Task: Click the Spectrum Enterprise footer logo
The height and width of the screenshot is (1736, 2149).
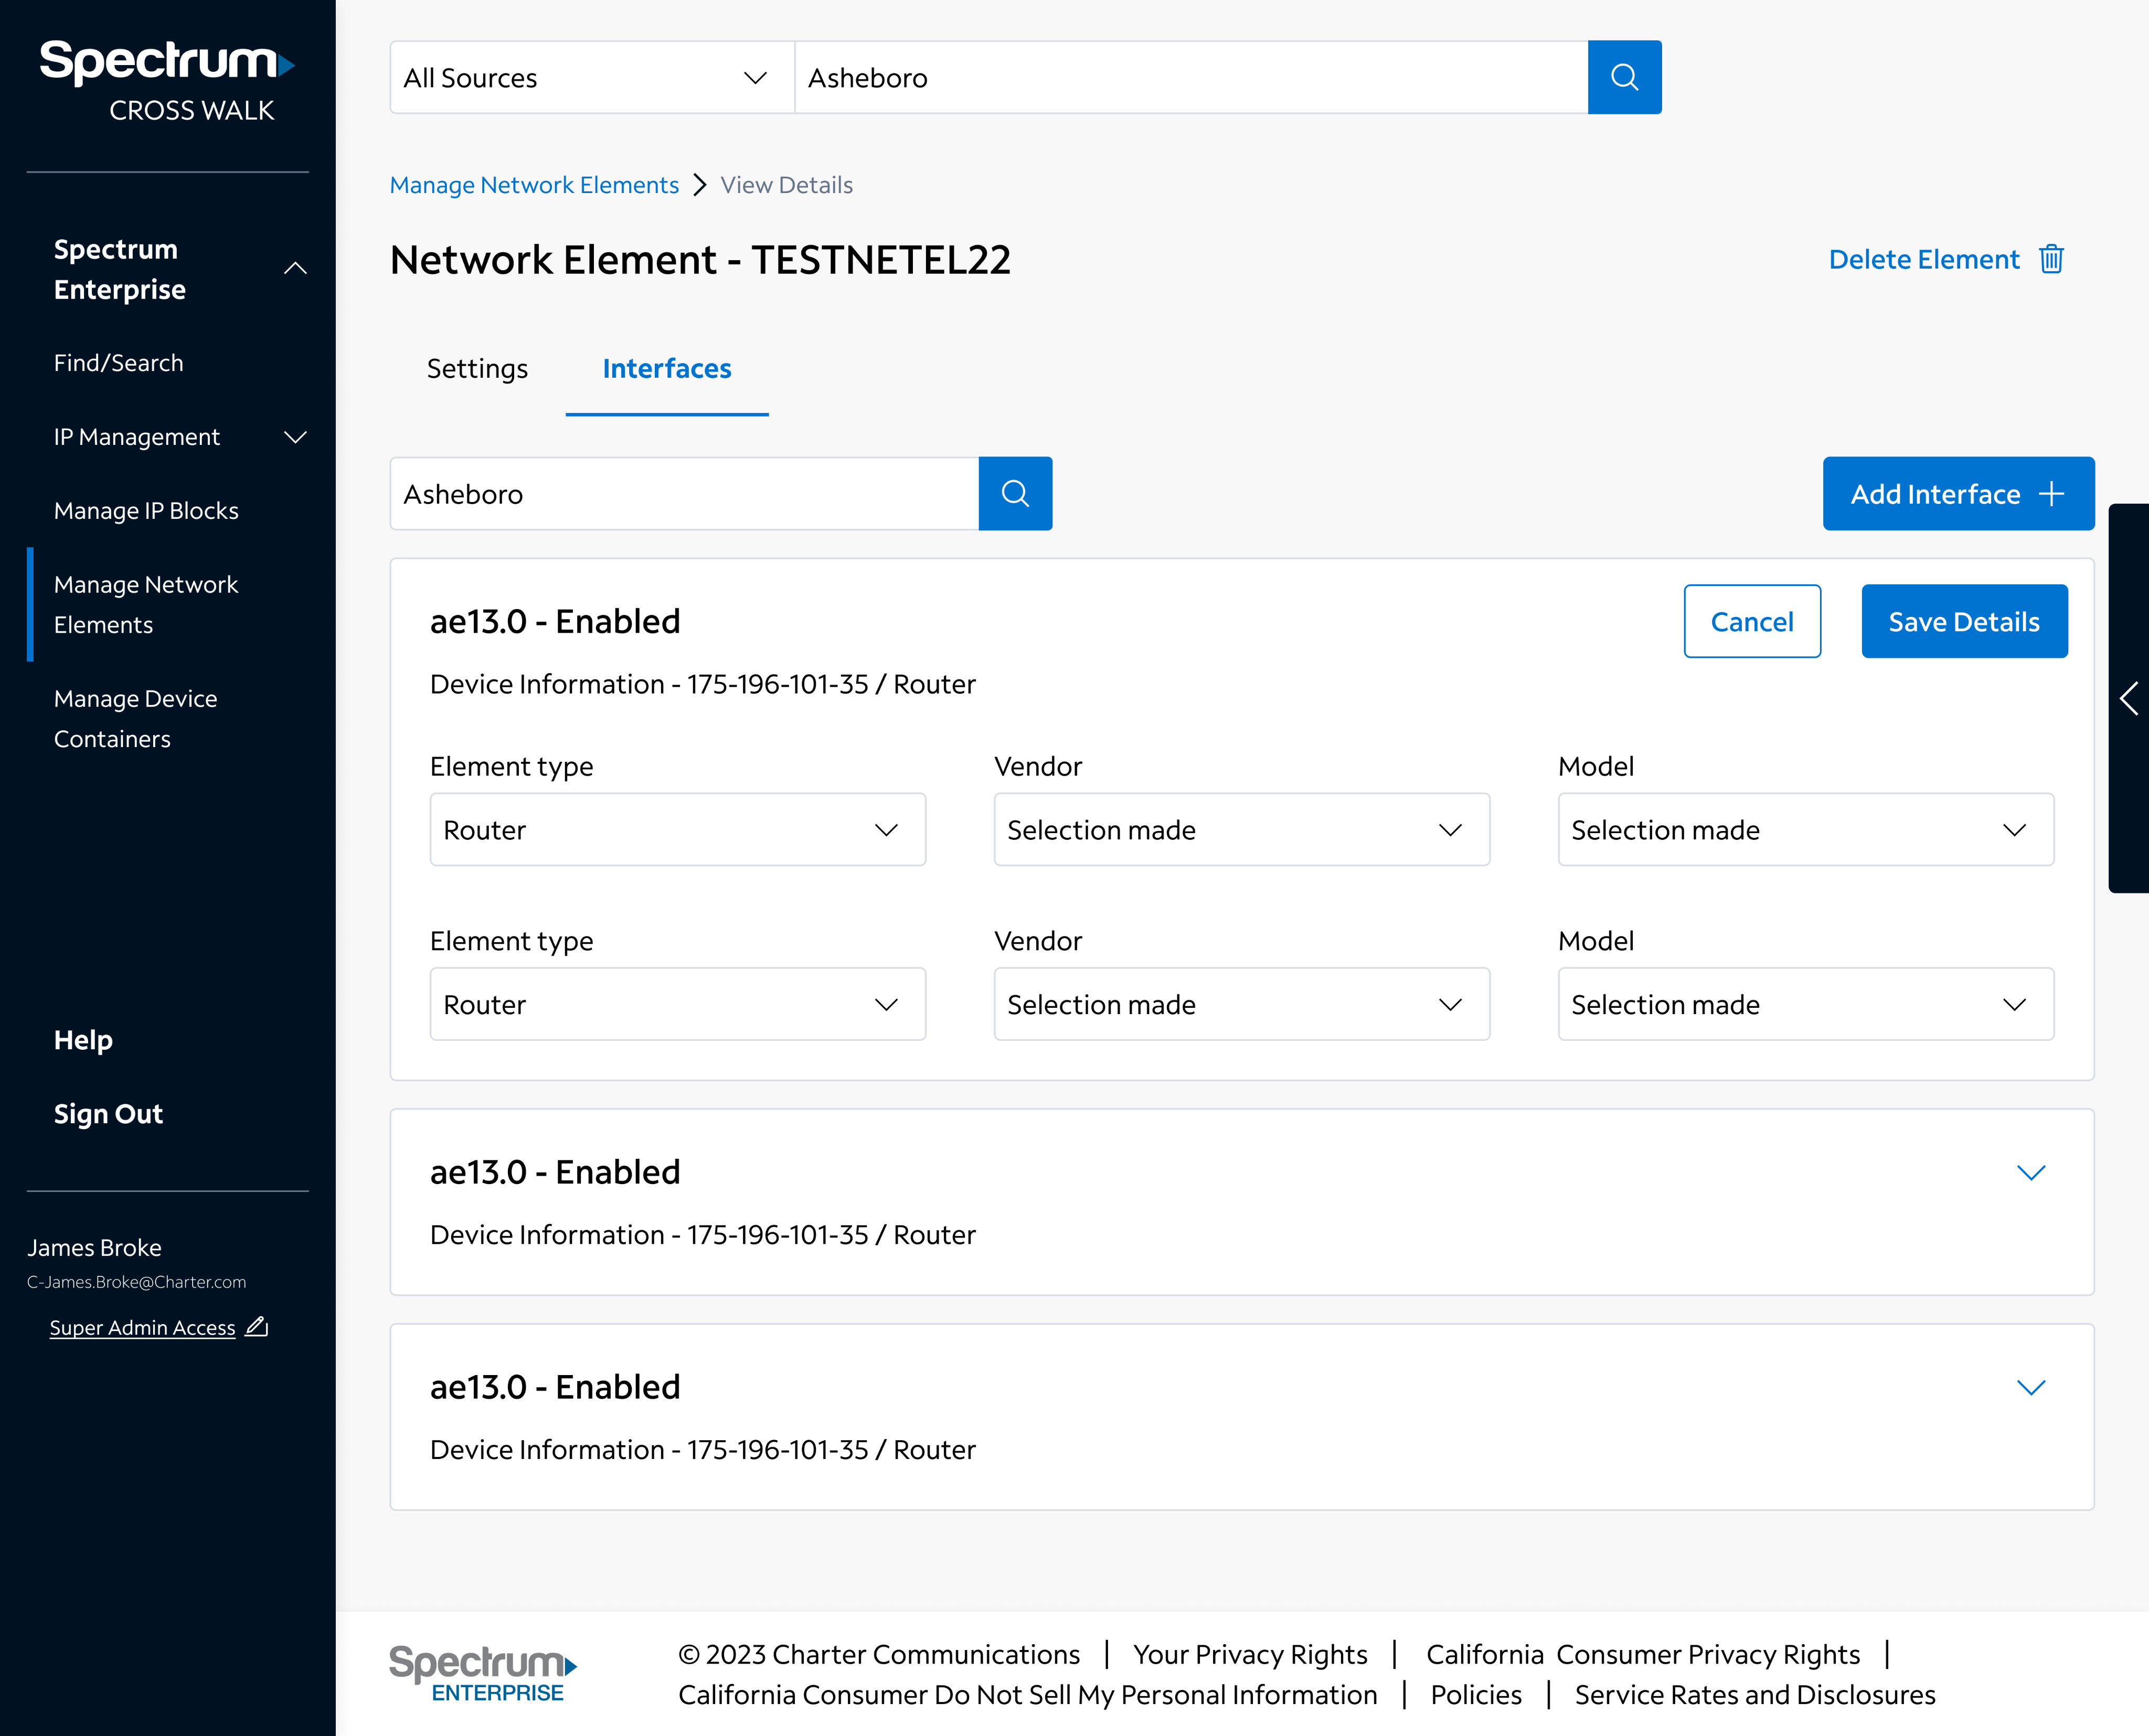Action: click(483, 1674)
